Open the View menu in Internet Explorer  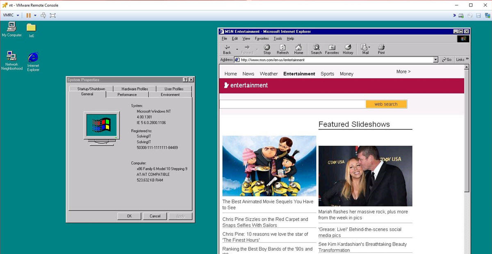click(x=246, y=39)
